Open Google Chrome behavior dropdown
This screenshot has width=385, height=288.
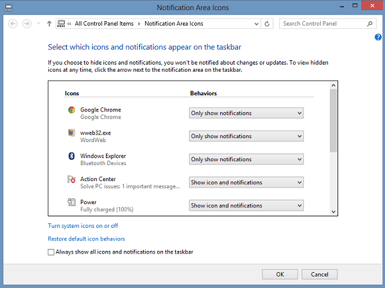246,113
